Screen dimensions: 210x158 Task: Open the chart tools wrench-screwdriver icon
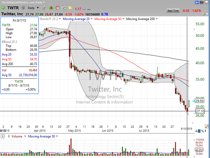[x=45, y=8]
